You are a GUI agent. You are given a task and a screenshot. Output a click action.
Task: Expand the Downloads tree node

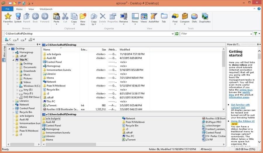(x=17, y=71)
